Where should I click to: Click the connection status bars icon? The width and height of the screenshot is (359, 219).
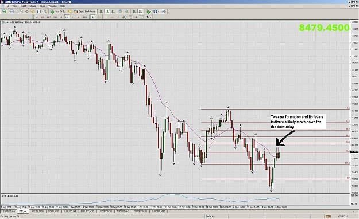(329, 216)
